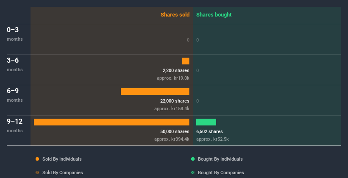Click the striped Bought By Companies legend icon
Viewport: 348px width, 178px height.
click(x=193, y=172)
